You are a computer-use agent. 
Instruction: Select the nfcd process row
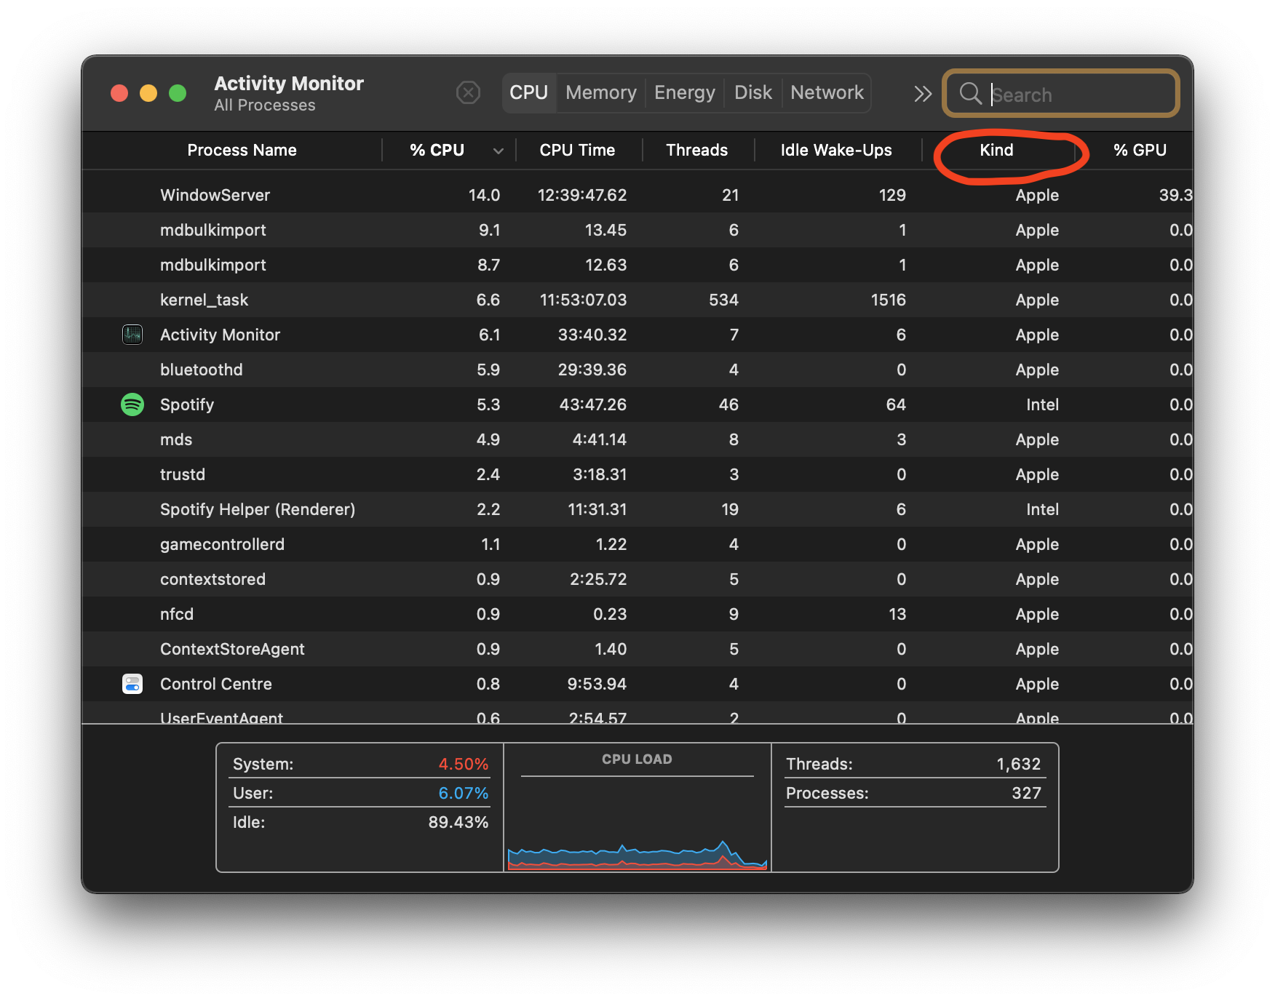click(x=637, y=614)
